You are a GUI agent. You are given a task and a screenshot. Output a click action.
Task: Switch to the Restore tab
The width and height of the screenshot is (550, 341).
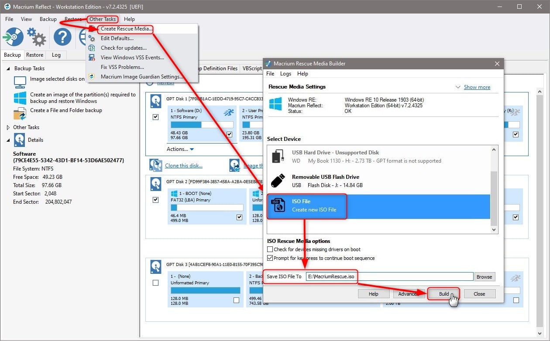pyautogui.click(x=34, y=55)
